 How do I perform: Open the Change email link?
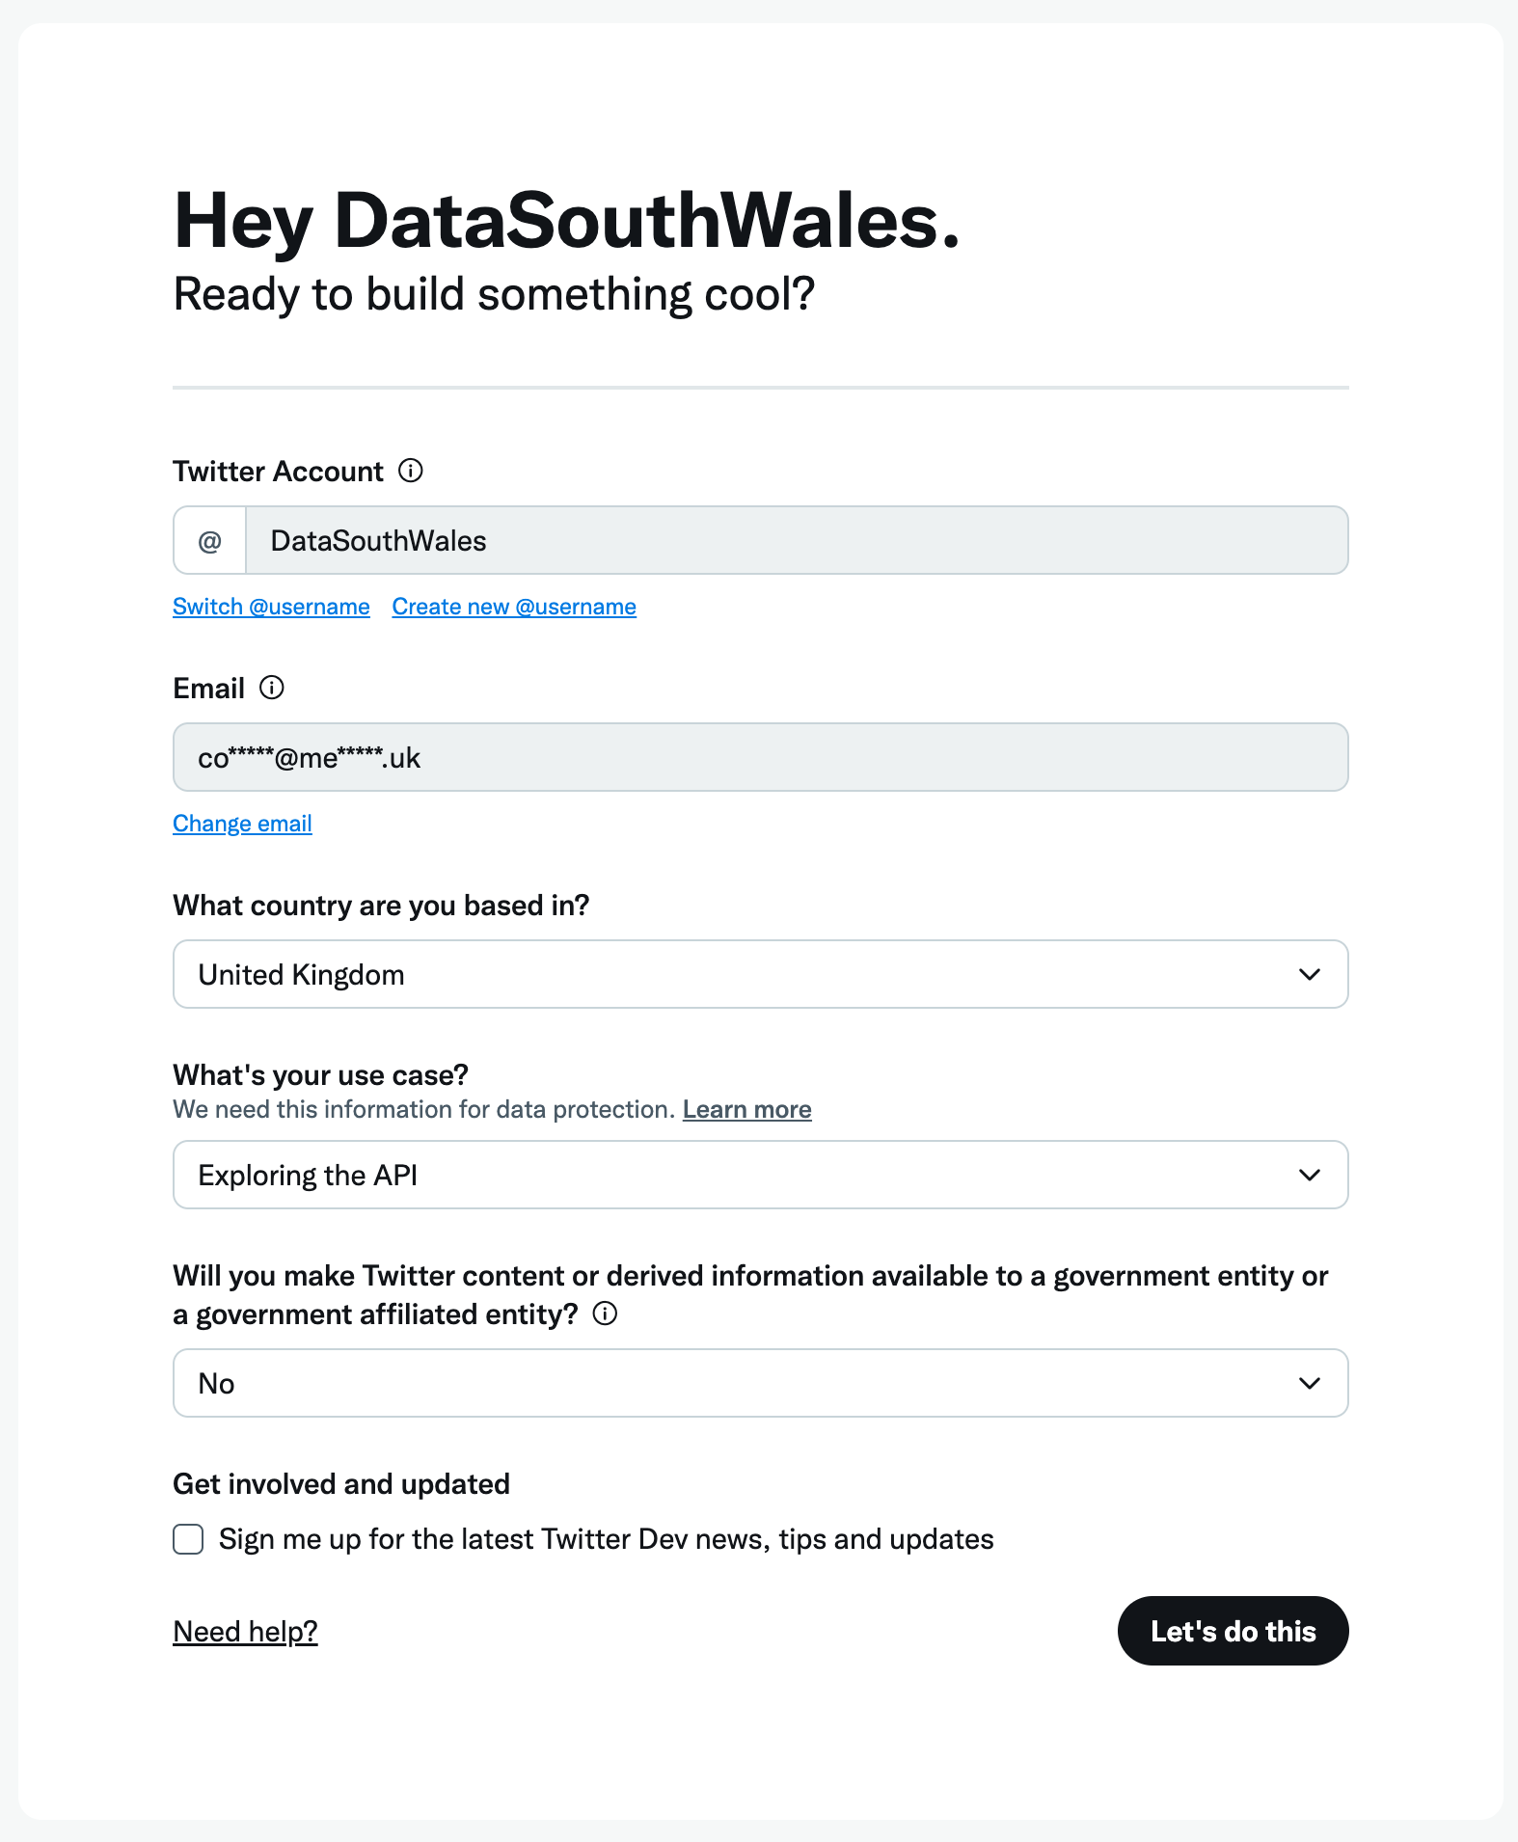(241, 823)
